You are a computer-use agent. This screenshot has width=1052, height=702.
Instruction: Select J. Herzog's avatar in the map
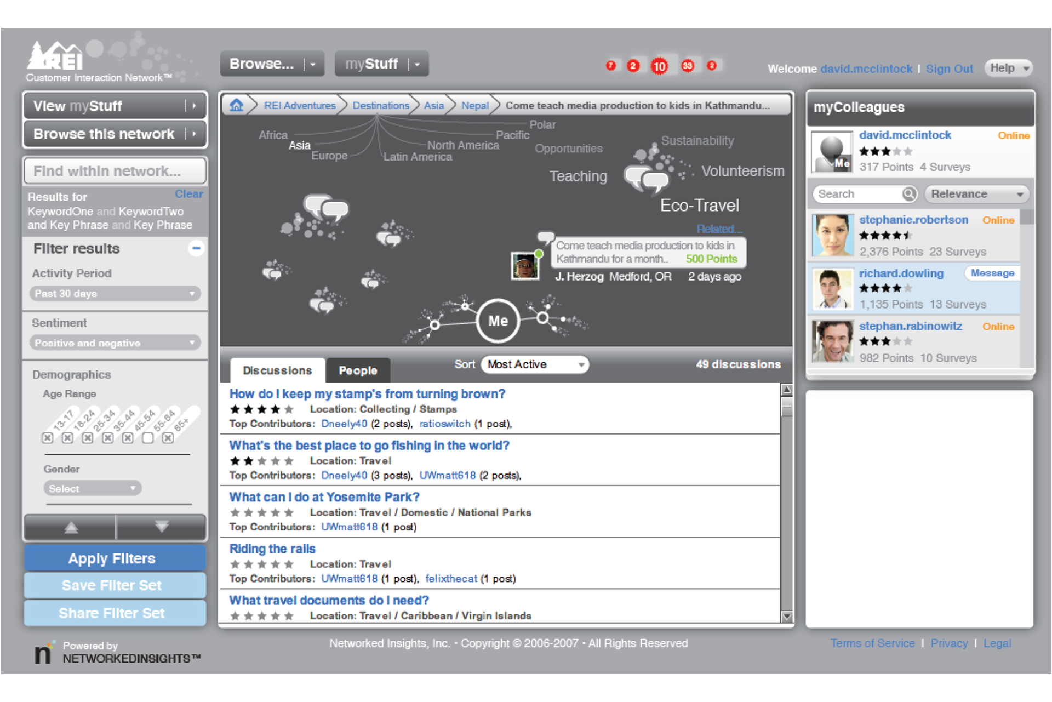(525, 266)
